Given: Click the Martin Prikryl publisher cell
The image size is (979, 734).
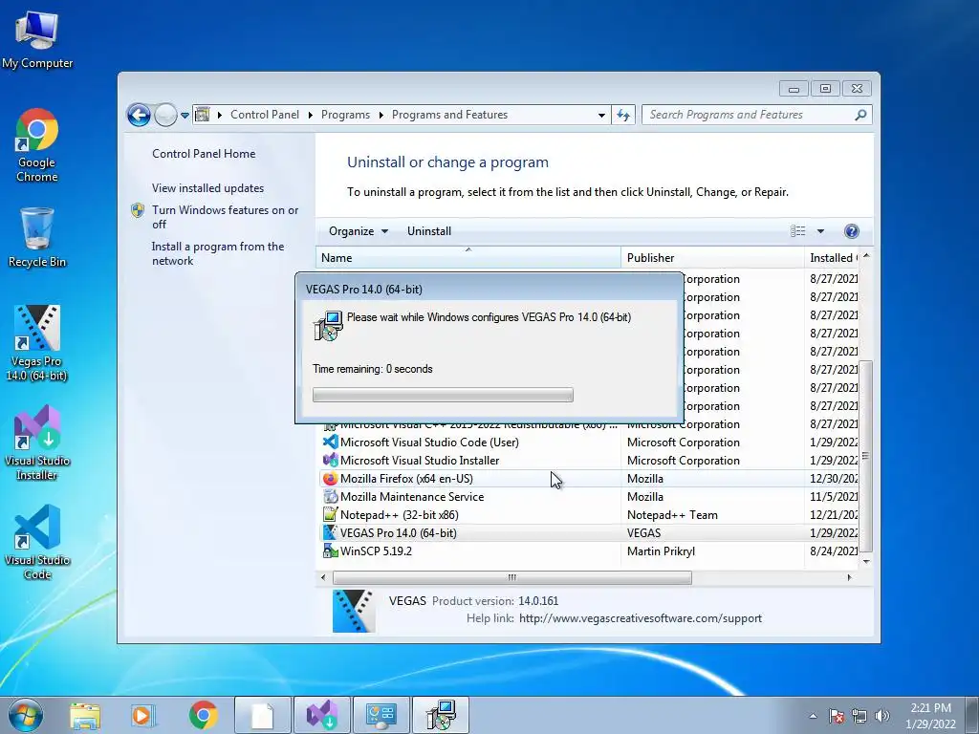Looking at the screenshot, I should point(661,551).
